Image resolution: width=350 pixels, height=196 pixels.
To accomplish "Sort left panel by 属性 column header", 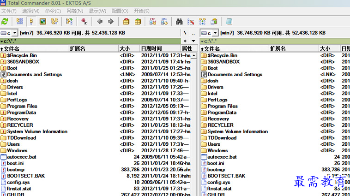I will click(189, 48).
